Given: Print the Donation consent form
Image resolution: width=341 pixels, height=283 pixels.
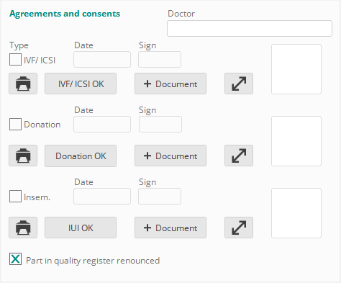Looking at the screenshot, I should click(x=23, y=156).
